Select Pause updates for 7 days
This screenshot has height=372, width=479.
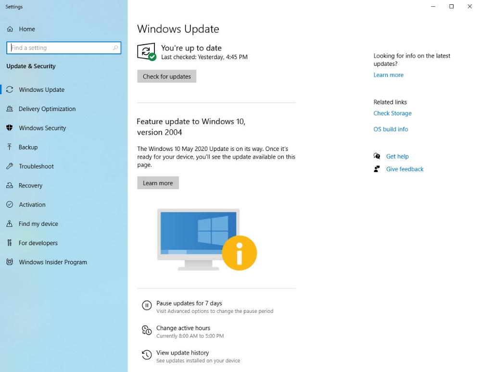189,303
